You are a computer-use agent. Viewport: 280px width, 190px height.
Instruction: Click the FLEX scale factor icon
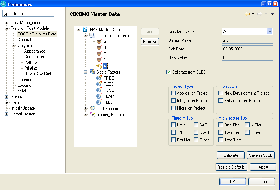click(99, 84)
